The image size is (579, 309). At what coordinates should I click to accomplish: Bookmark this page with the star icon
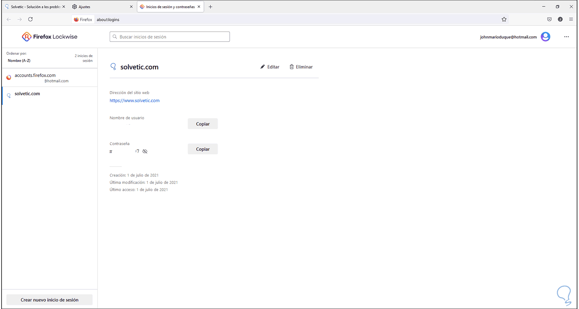click(x=504, y=19)
